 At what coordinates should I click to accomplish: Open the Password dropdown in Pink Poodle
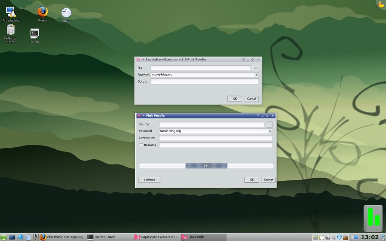(270, 131)
